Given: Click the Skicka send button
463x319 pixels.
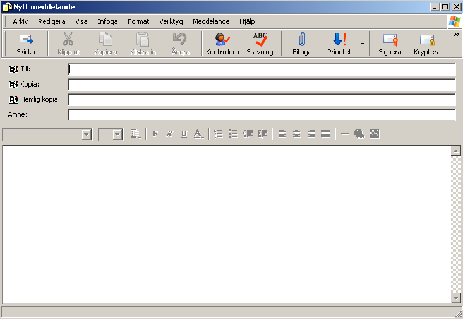Looking at the screenshot, I should point(26,44).
